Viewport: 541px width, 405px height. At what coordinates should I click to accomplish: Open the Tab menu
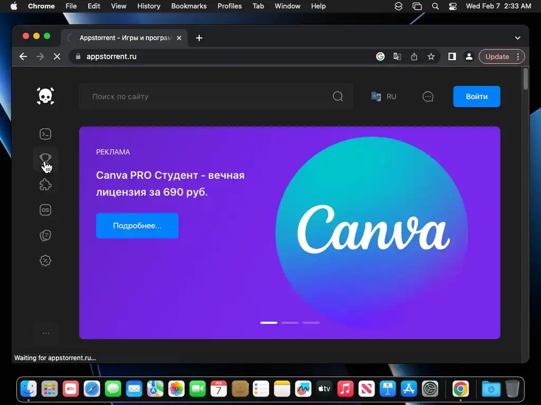point(258,6)
